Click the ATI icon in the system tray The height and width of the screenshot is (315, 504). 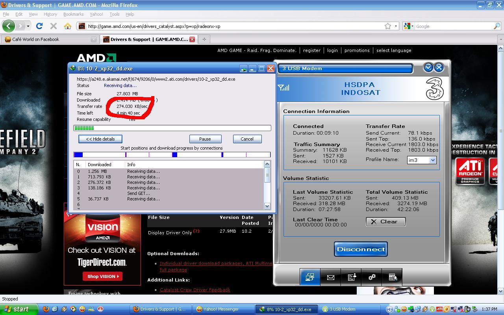click(x=439, y=309)
